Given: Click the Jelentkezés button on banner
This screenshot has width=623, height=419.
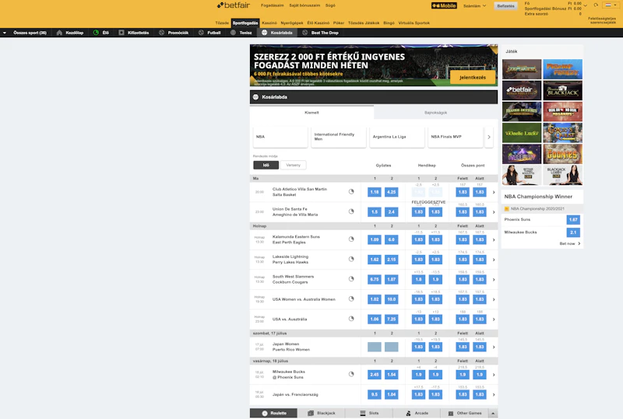Looking at the screenshot, I should pyautogui.click(x=473, y=78).
